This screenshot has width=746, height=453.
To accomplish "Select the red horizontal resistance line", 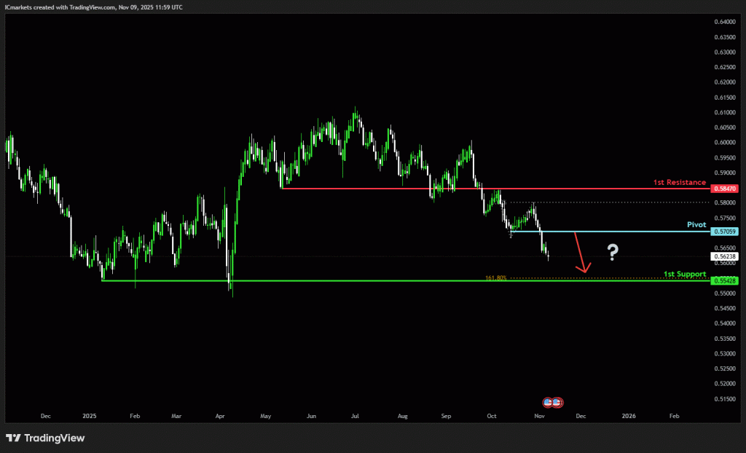I will pyautogui.click(x=437, y=188).
